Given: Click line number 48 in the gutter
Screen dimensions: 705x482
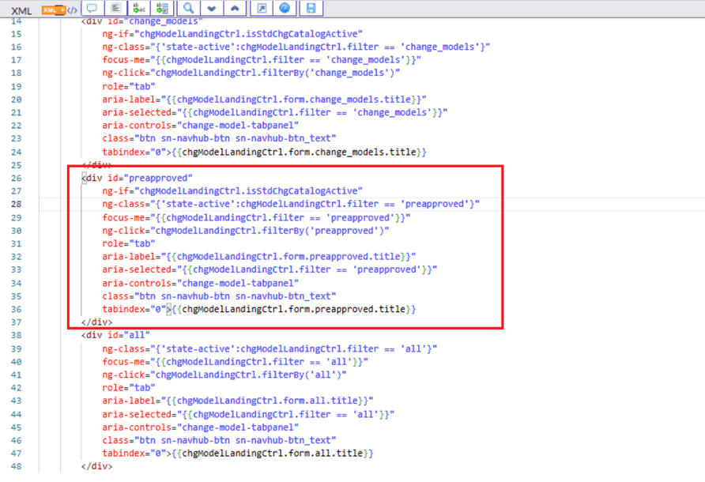Looking at the screenshot, I should click(x=16, y=466).
